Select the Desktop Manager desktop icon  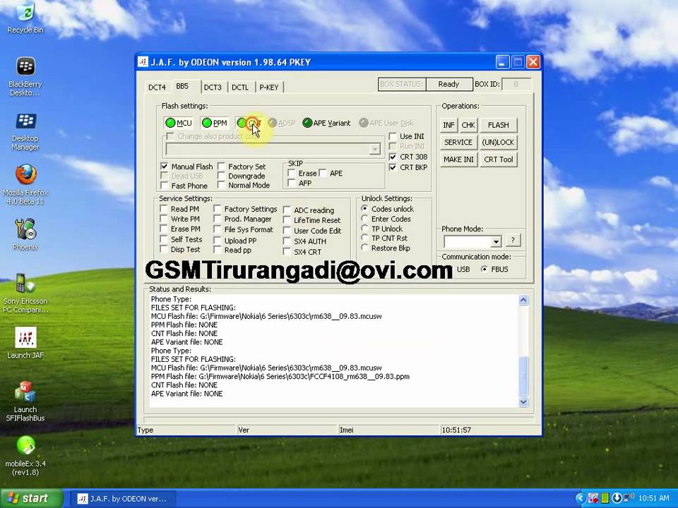click(25, 131)
